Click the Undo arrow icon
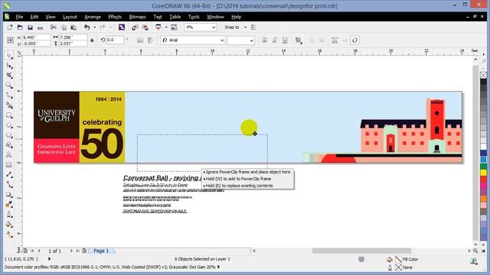 coord(87,27)
